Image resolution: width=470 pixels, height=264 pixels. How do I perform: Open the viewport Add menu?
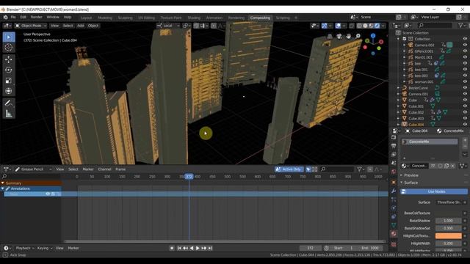coord(81,26)
